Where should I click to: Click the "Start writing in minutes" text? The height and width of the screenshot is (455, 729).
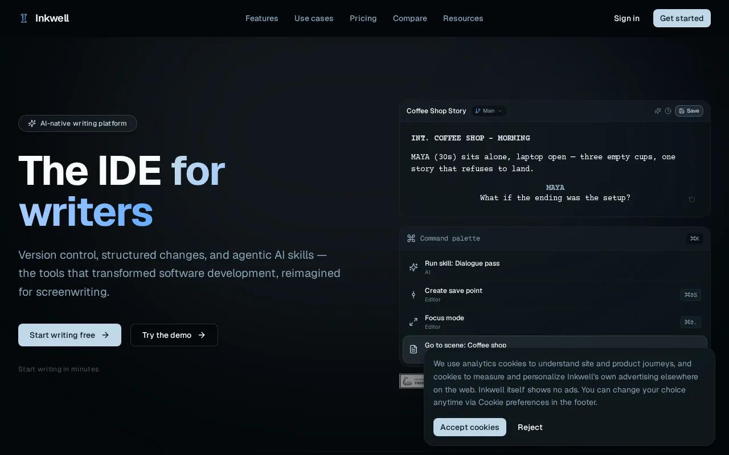59,369
